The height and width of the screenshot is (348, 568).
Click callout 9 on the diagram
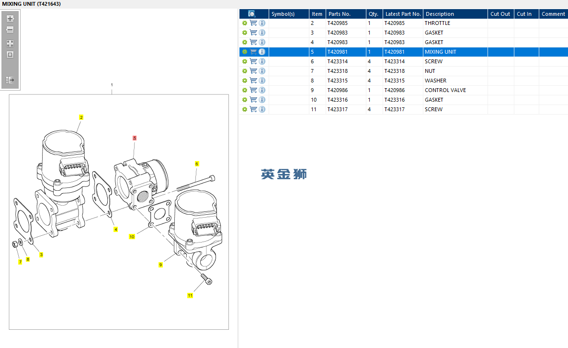click(160, 265)
